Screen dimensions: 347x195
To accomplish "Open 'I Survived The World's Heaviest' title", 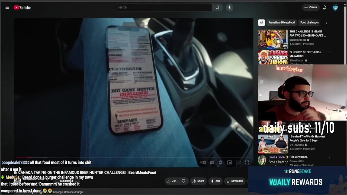I will pyautogui.click(x=307, y=138).
